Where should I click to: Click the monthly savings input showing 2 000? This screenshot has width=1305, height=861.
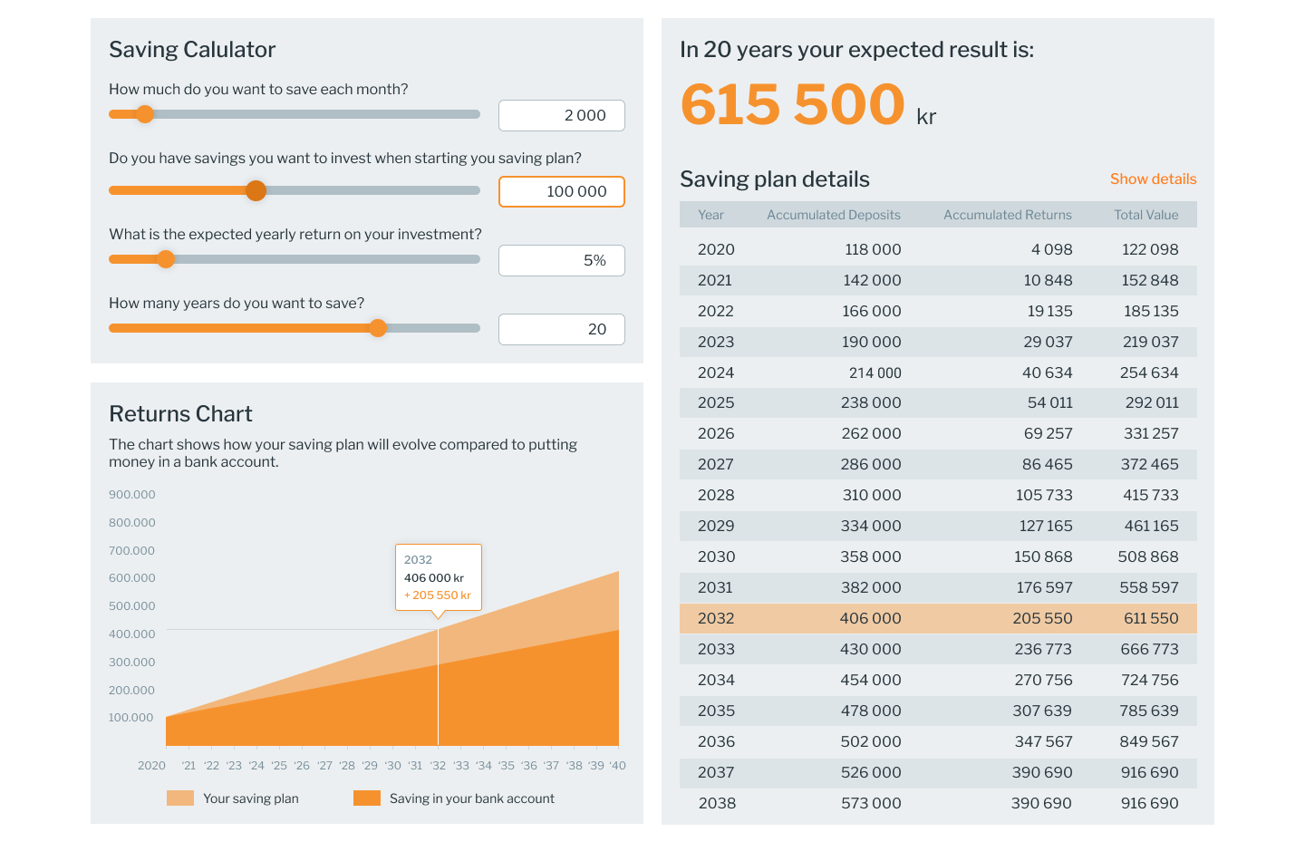click(x=561, y=115)
